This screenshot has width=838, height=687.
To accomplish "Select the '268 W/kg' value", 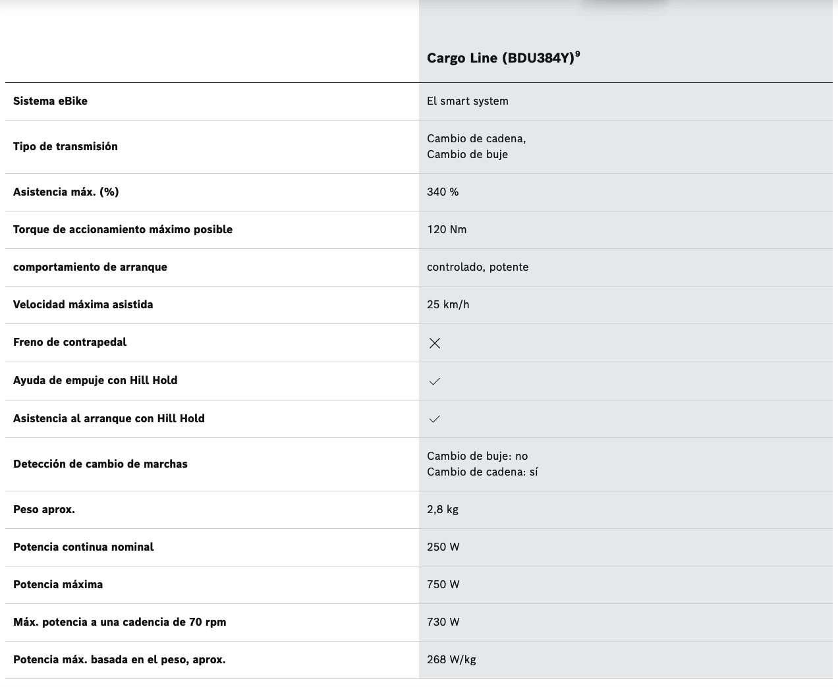I will [x=451, y=659].
